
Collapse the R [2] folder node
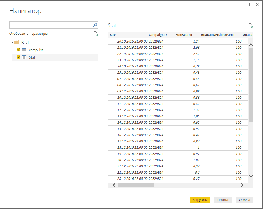click(12, 43)
